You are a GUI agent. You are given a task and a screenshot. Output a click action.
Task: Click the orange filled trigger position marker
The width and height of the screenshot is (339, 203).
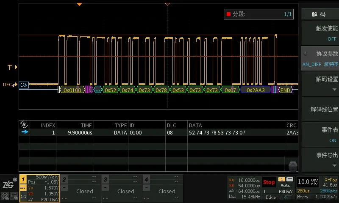[x=79, y=4]
